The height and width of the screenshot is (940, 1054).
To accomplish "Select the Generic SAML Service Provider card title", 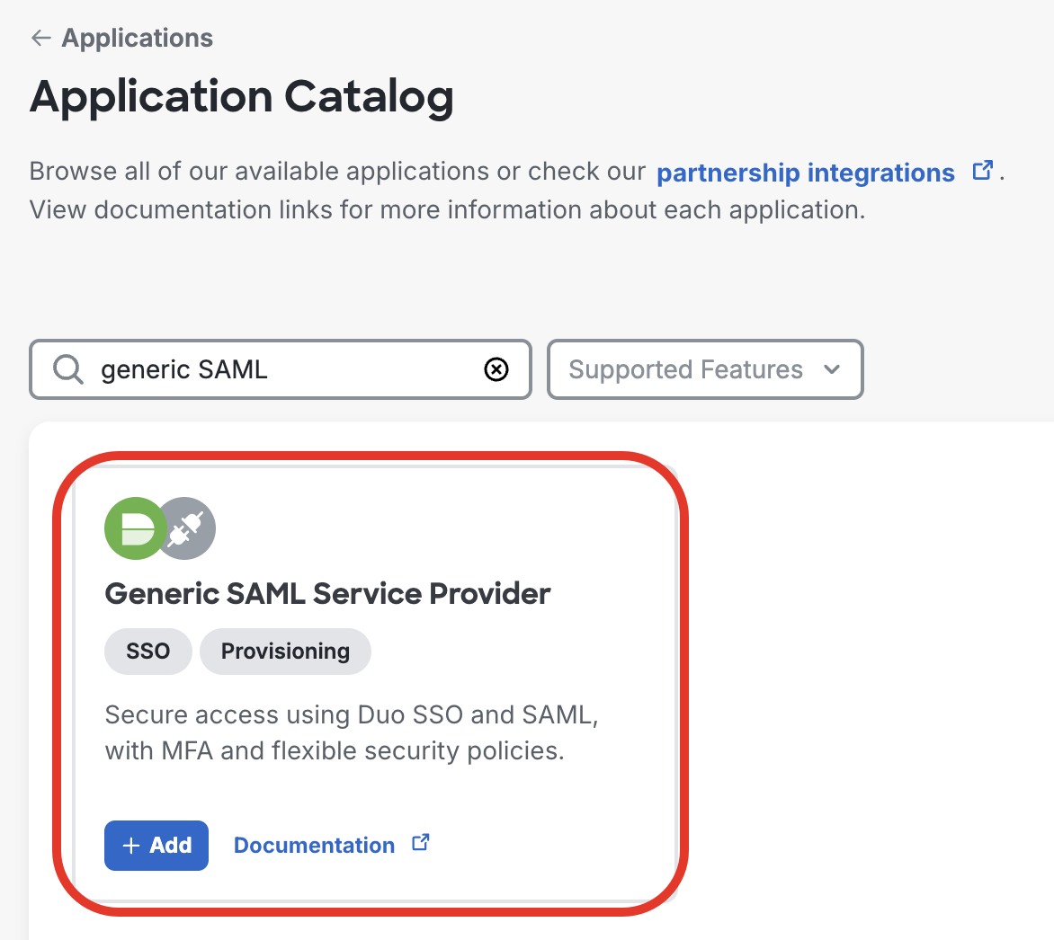I will (327, 593).
